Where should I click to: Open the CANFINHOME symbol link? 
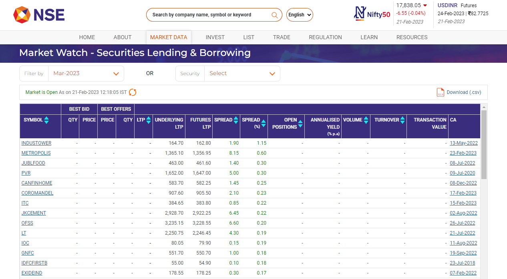(37, 183)
